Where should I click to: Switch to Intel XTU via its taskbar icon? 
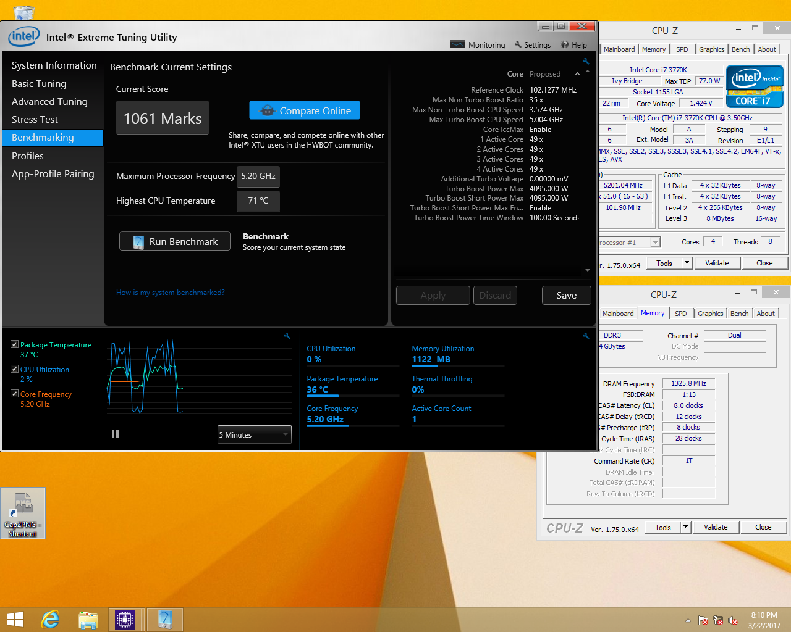pos(164,620)
